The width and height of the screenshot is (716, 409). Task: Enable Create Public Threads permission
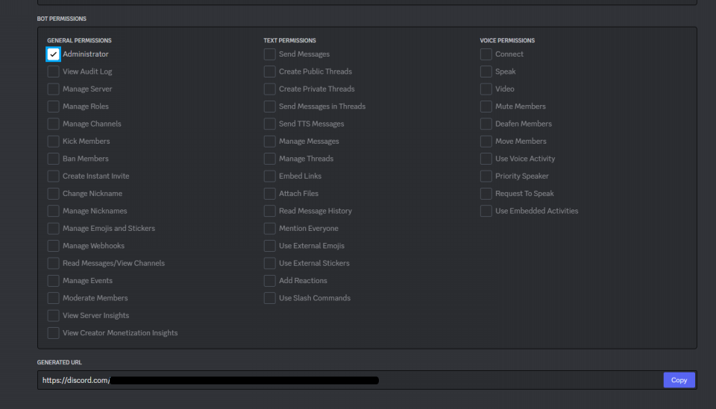[x=269, y=72]
